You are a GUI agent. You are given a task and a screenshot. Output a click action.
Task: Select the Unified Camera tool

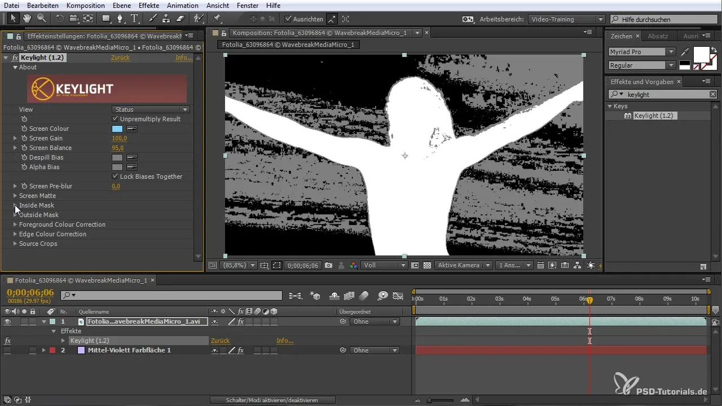[74, 19]
